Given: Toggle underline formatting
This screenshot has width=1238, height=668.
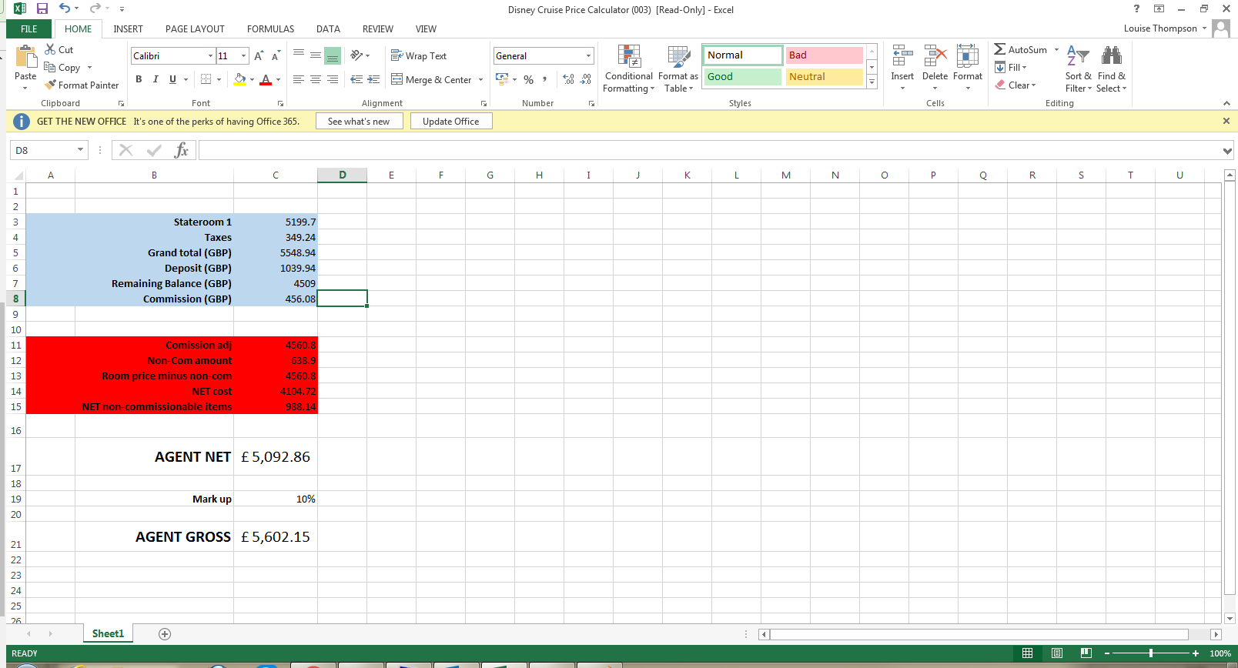Looking at the screenshot, I should pyautogui.click(x=172, y=79).
